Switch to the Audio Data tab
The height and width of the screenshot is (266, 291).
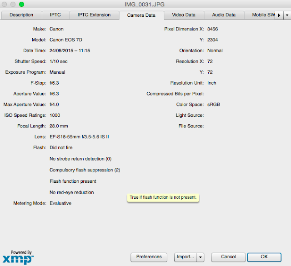(x=224, y=15)
